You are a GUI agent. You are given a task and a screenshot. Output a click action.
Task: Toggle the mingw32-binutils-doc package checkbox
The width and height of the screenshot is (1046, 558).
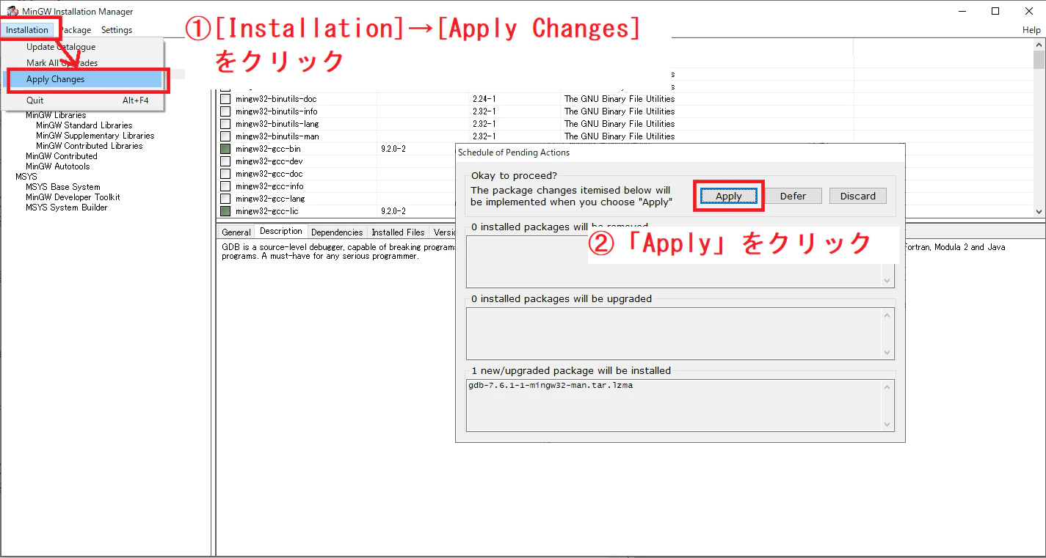point(225,99)
